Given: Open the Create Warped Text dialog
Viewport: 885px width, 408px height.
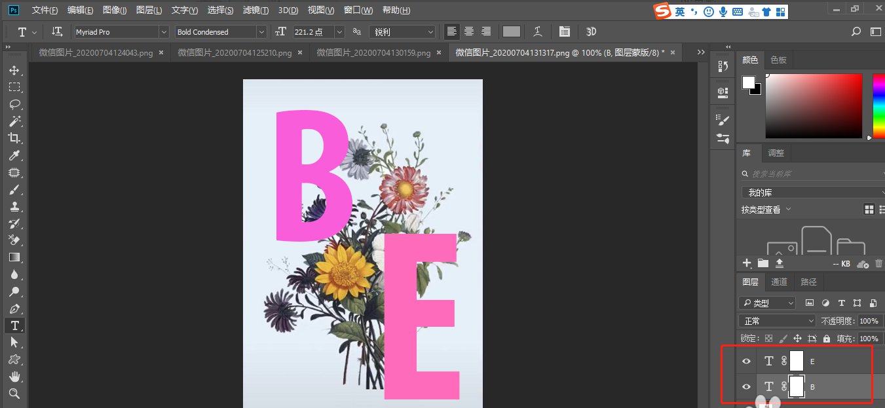Looking at the screenshot, I should (x=538, y=31).
